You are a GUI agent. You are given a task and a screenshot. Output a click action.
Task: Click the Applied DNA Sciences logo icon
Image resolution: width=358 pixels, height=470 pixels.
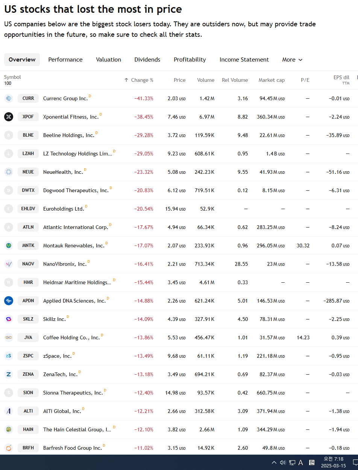(x=9, y=301)
